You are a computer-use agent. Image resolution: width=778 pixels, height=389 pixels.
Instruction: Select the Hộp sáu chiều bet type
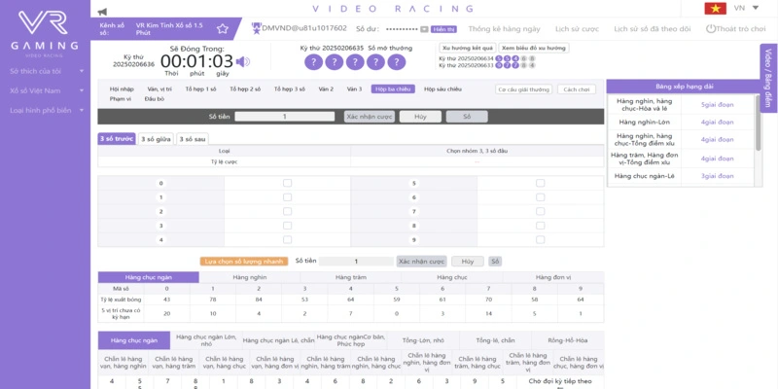click(x=442, y=88)
